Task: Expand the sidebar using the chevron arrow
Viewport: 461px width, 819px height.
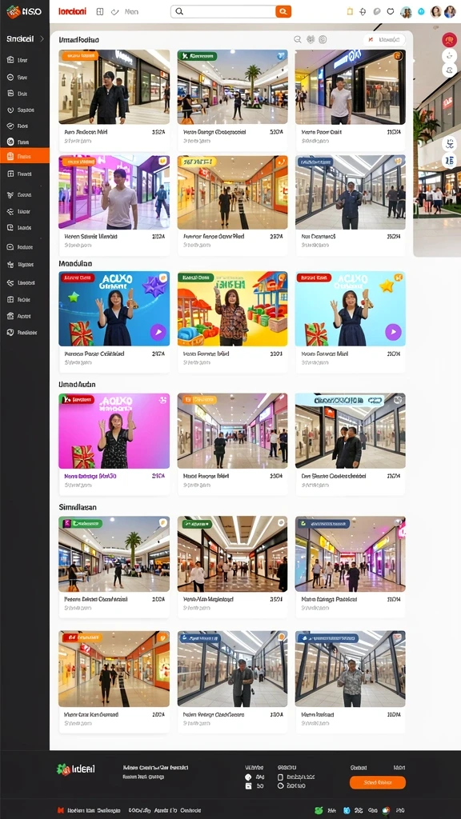Action: (42, 38)
